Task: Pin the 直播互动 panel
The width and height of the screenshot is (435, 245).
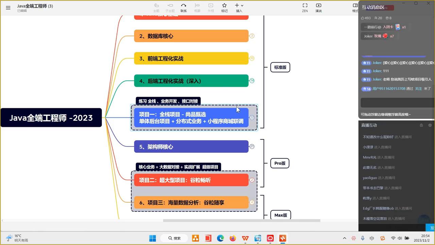Action: pos(421,125)
